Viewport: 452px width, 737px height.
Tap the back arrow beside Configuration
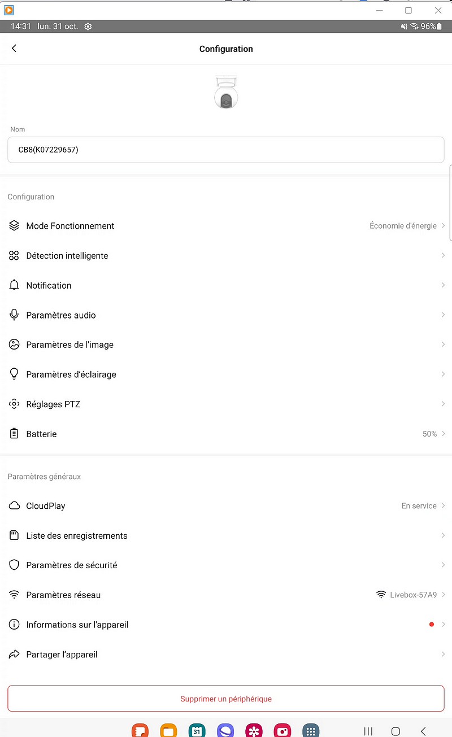(x=14, y=49)
